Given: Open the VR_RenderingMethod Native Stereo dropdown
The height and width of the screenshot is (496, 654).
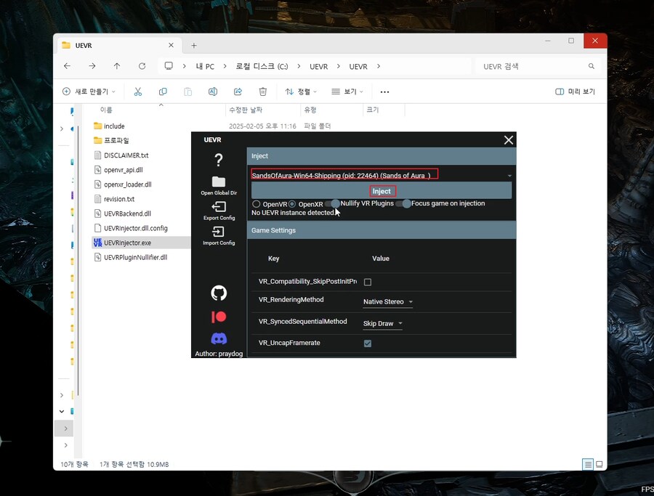Looking at the screenshot, I should 387,301.
